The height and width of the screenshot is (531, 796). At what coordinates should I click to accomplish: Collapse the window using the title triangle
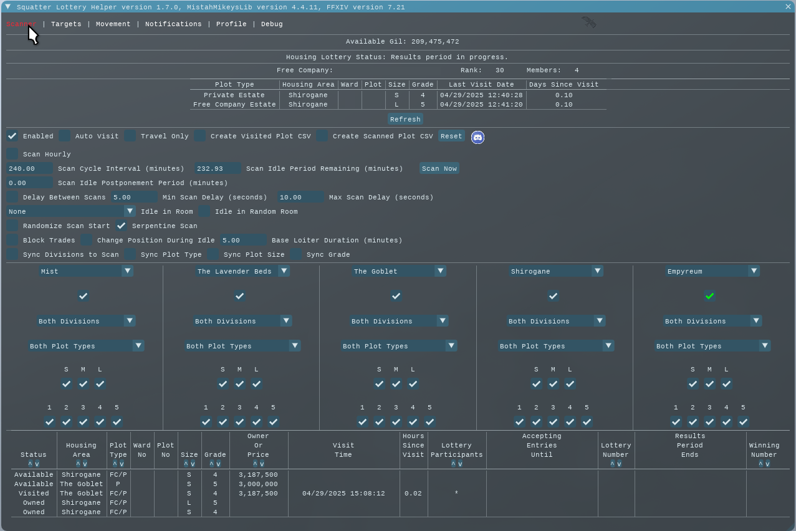[7, 7]
